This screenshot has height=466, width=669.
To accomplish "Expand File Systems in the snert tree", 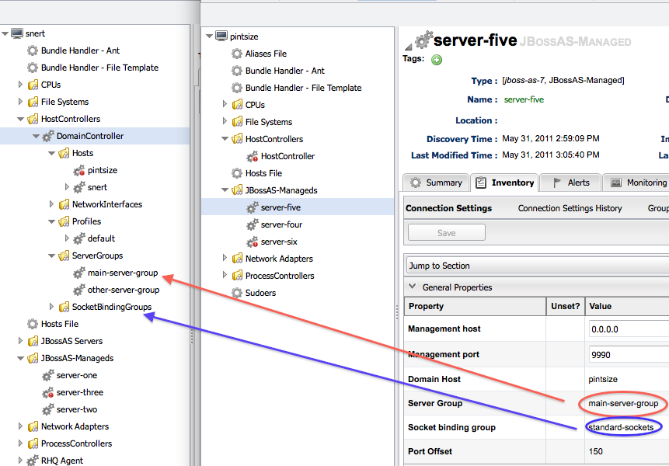I will coord(20,102).
